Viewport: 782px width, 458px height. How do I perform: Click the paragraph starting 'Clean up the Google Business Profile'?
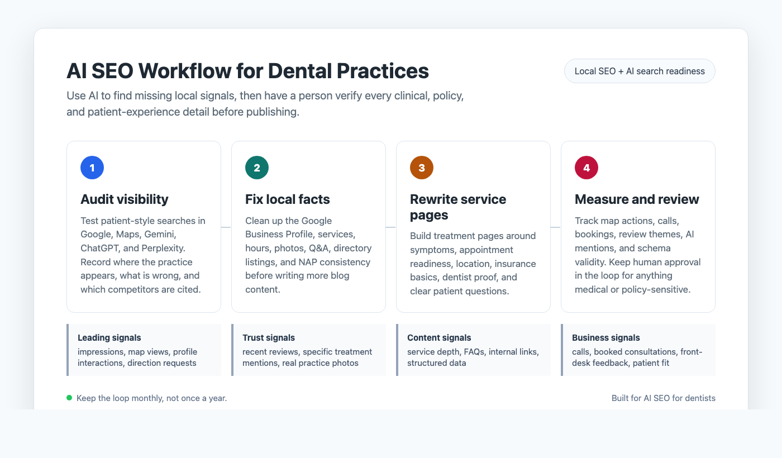coord(308,255)
